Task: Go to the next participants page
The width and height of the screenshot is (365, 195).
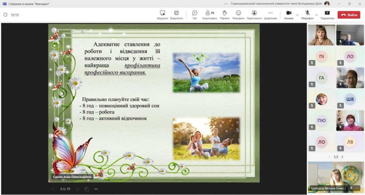Action: click(342, 157)
